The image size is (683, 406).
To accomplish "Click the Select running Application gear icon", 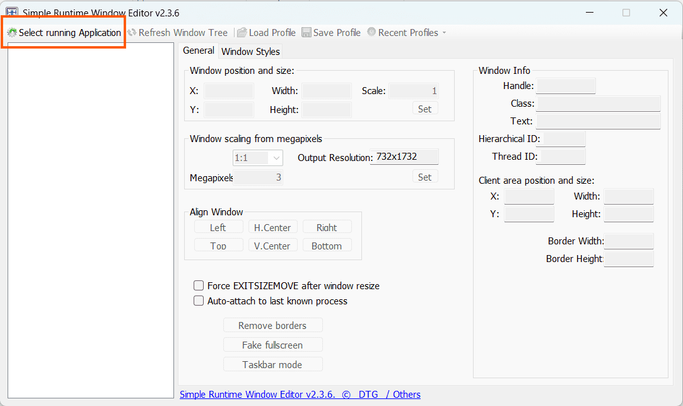I will click(12, 33).
